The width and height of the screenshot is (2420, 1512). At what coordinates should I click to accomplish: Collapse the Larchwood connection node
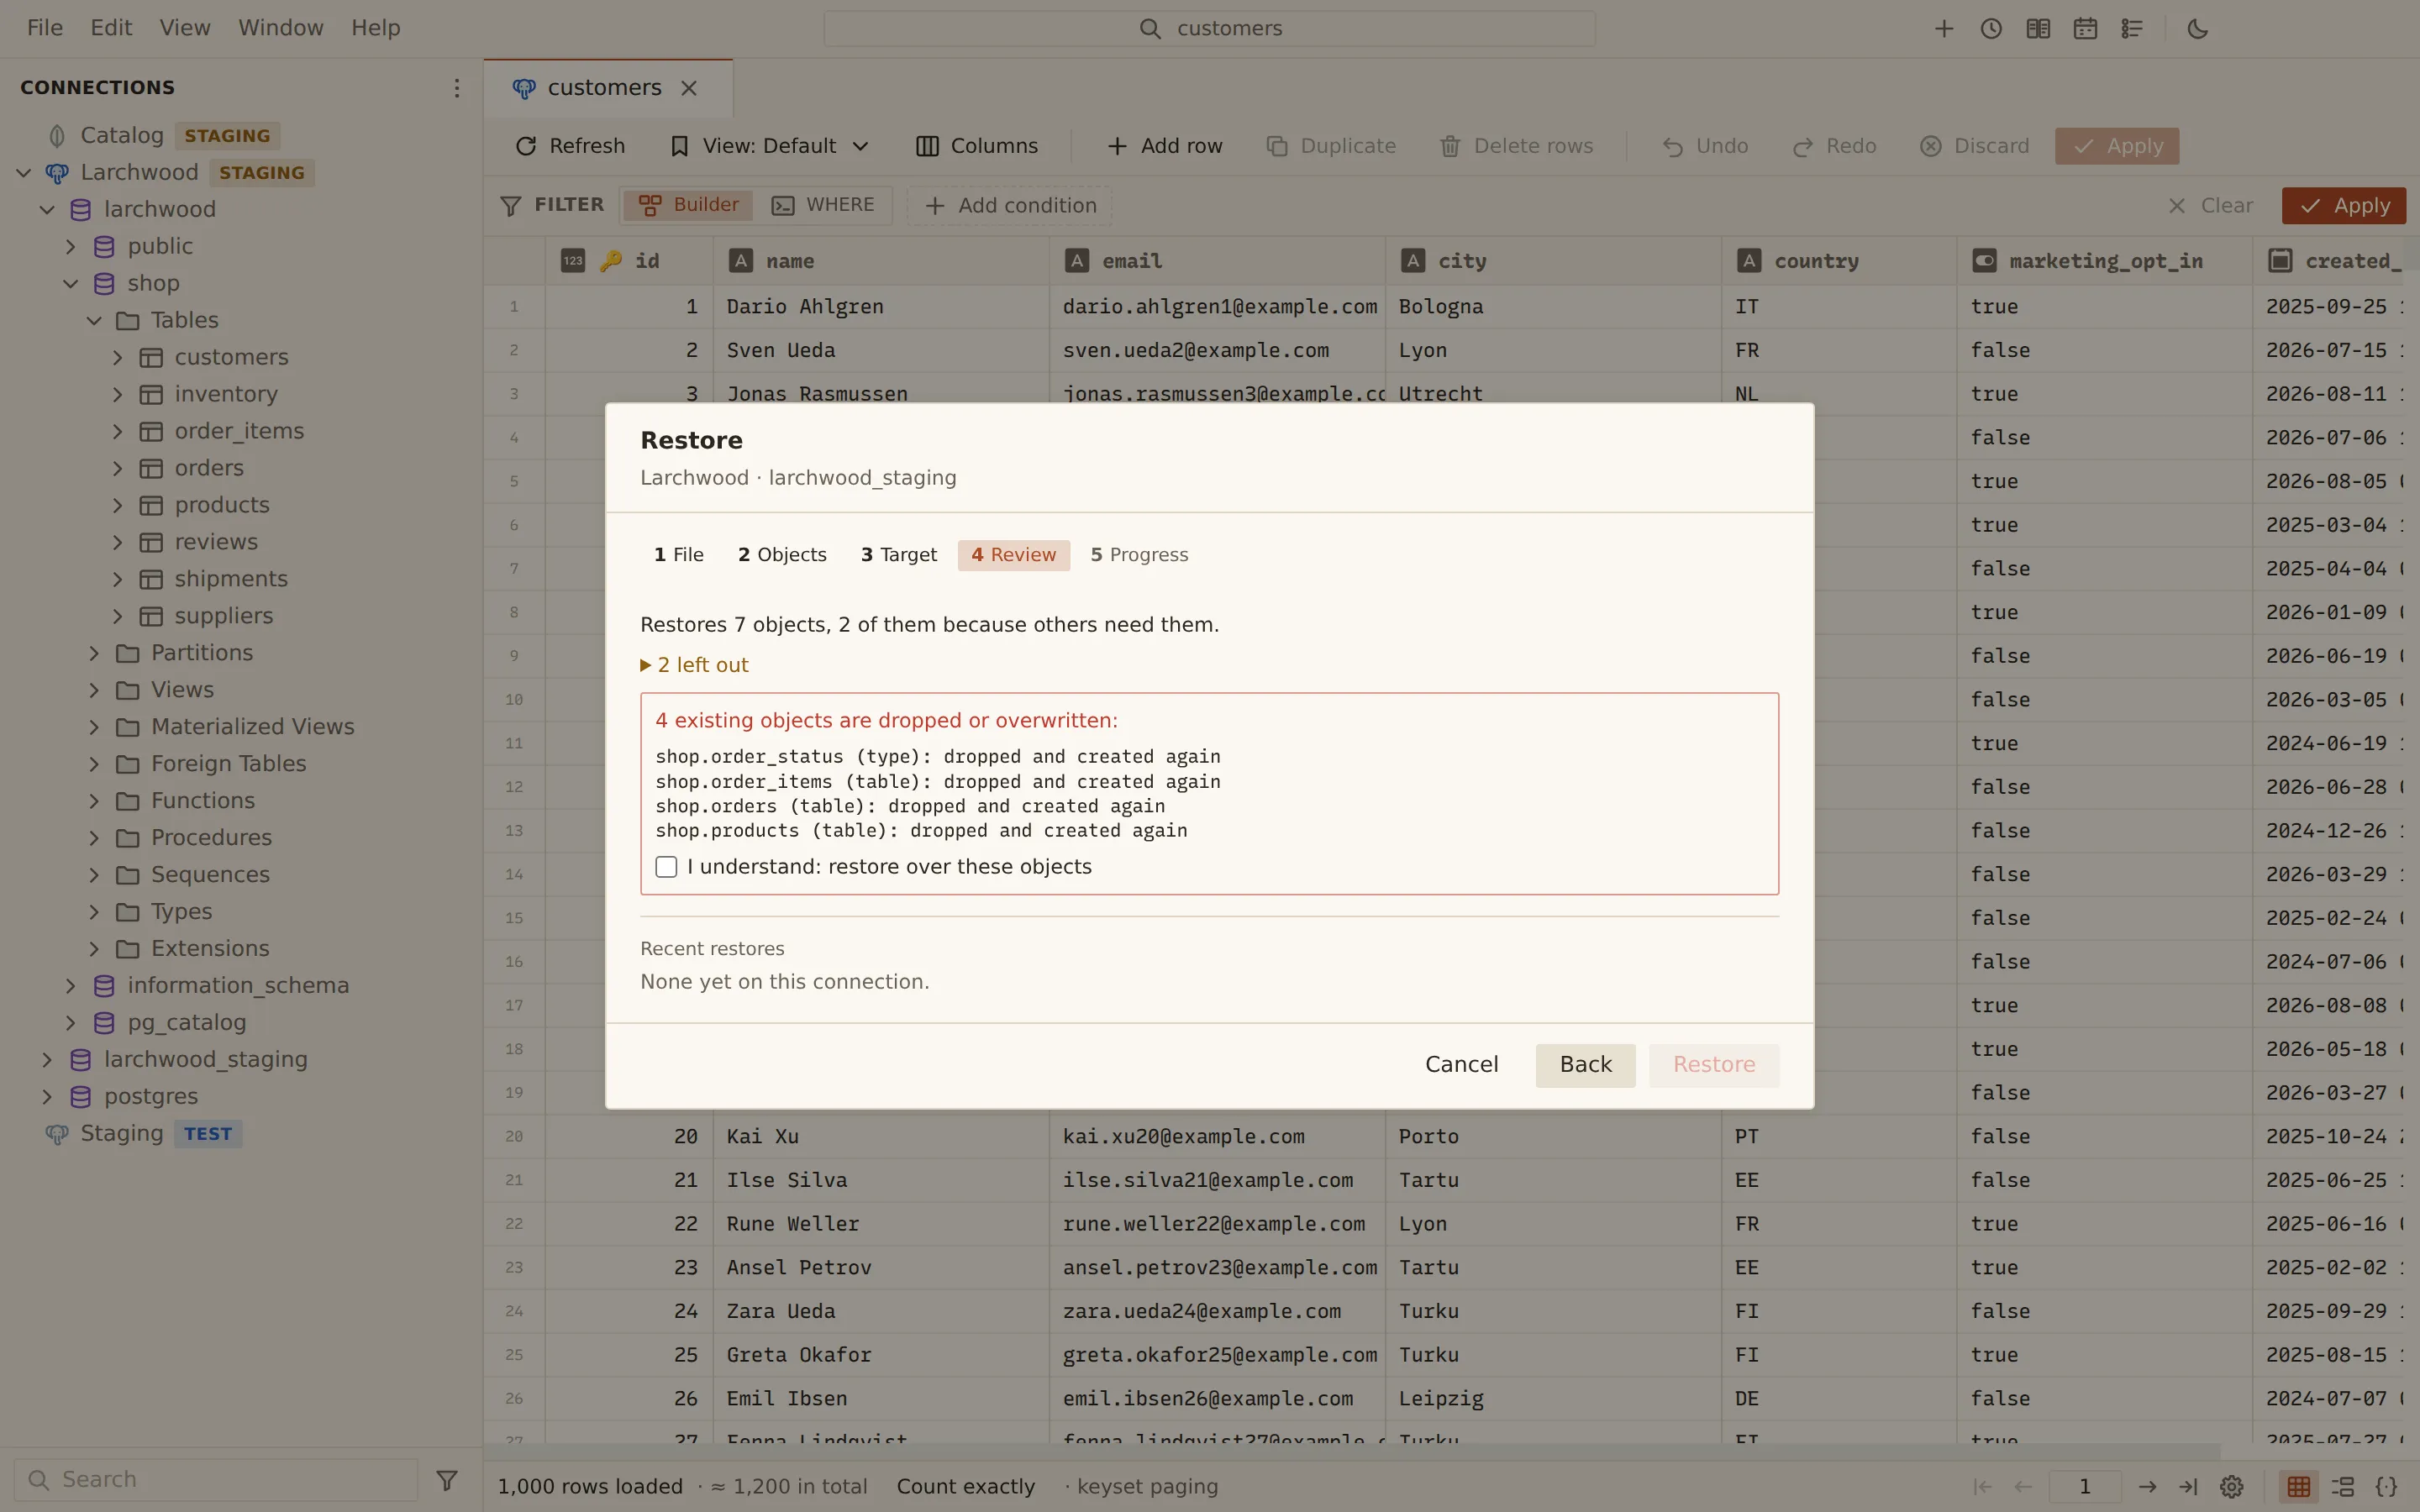(24, 173)
